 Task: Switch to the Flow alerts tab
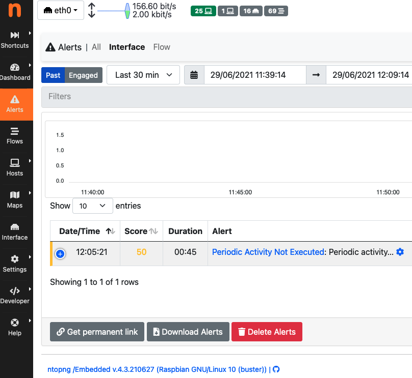coord(161,47)
